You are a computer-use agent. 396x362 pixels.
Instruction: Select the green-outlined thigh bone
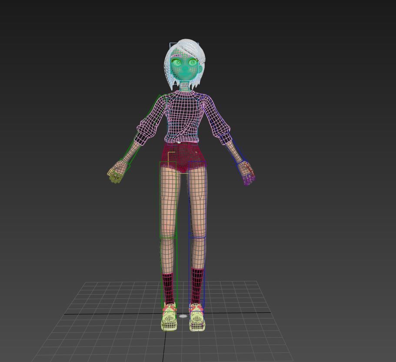168,200
